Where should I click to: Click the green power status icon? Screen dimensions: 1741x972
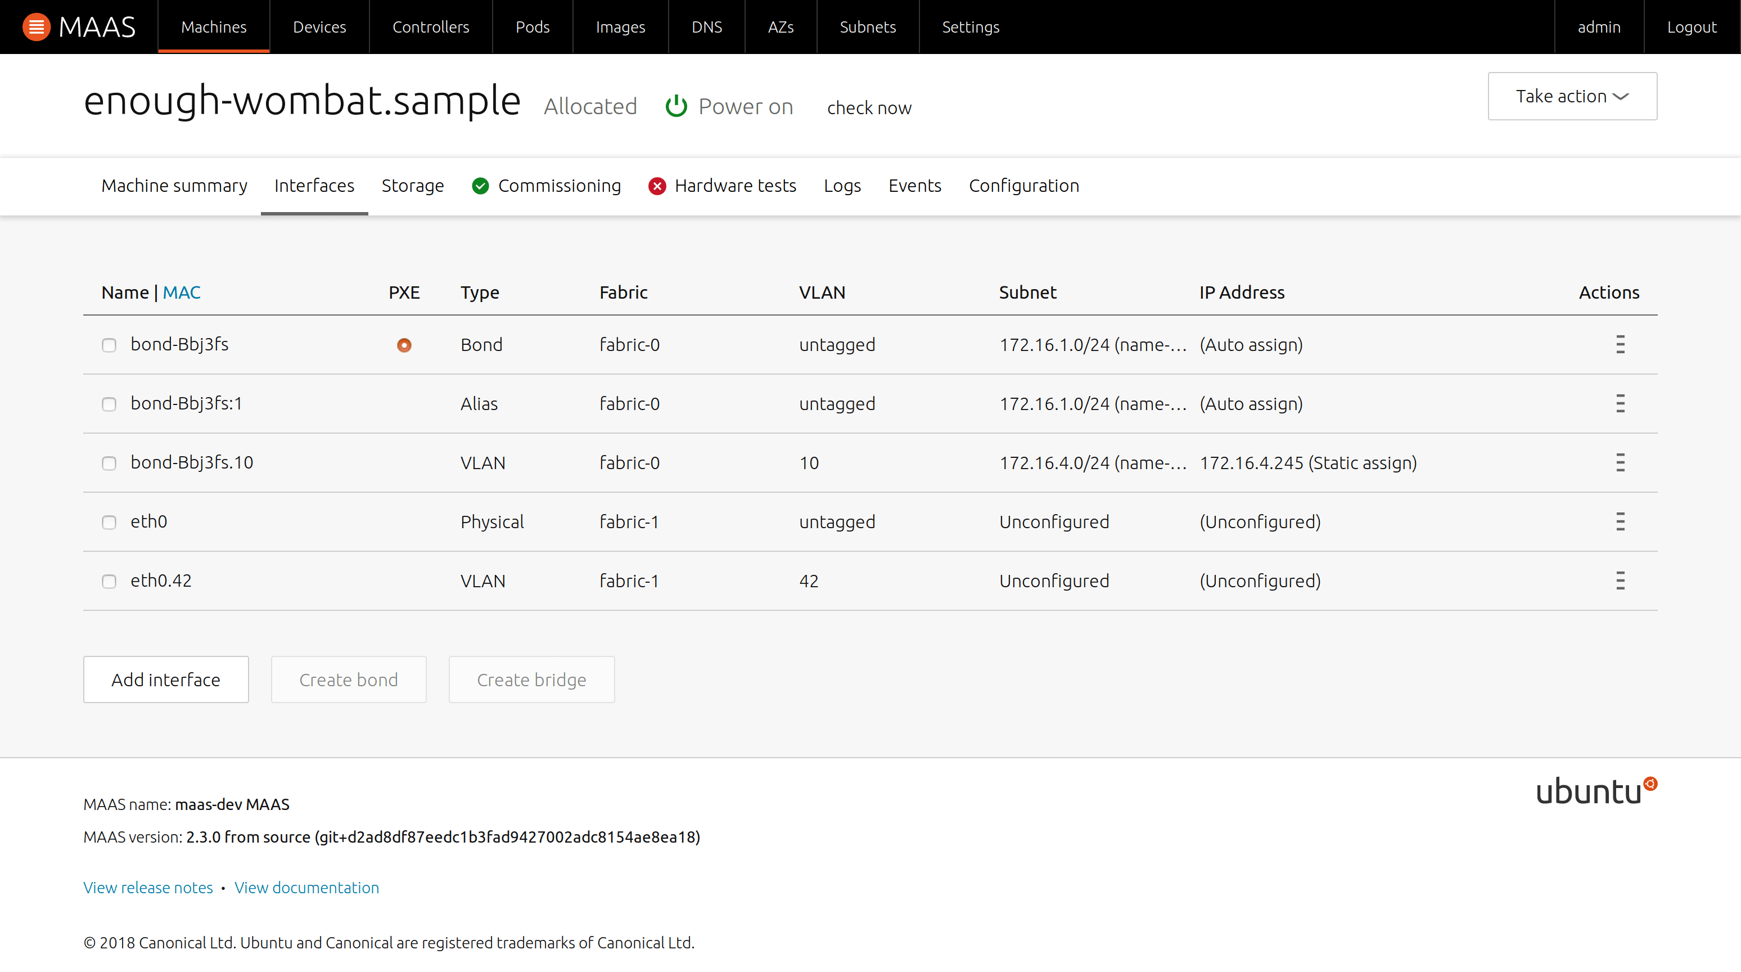click(676, 107)
